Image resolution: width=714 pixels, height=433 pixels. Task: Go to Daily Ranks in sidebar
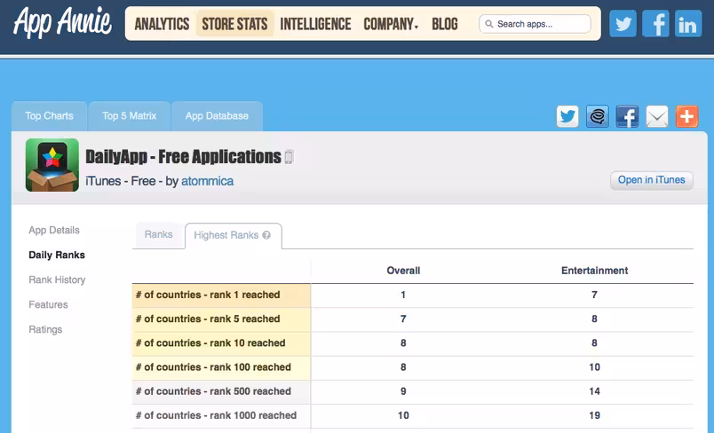point(57,256)
